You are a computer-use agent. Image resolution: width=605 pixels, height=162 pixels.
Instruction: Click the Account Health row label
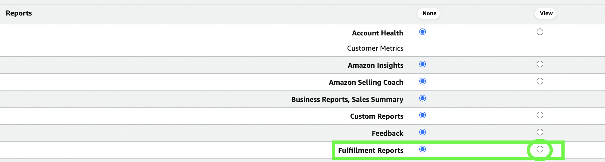[377, 33]
